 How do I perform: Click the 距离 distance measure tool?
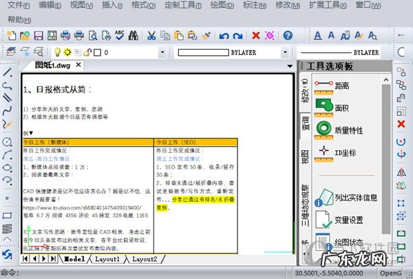(x=332, y=87)
